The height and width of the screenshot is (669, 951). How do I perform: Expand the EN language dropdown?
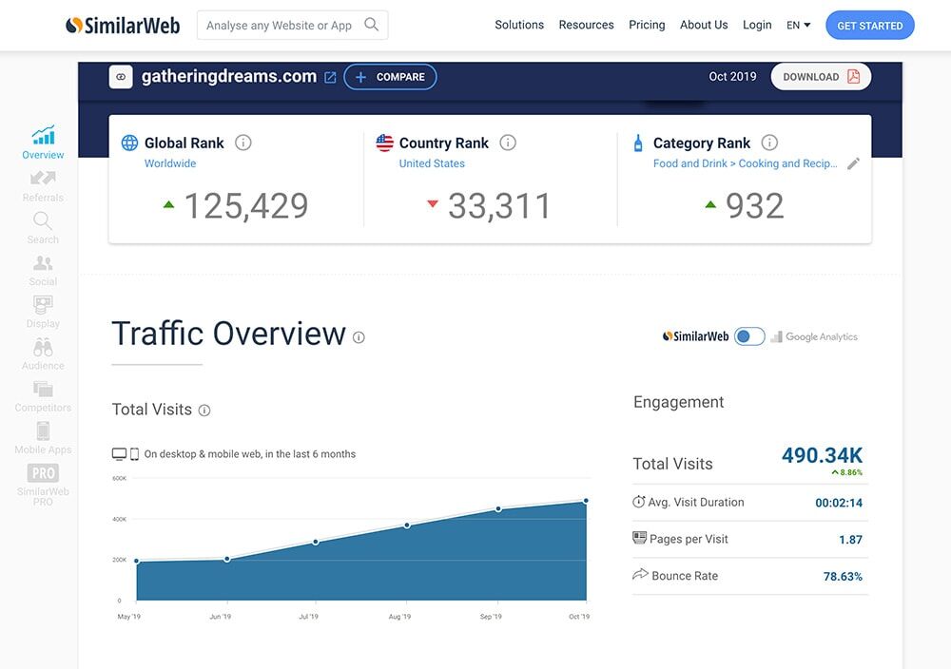(798, 25)
